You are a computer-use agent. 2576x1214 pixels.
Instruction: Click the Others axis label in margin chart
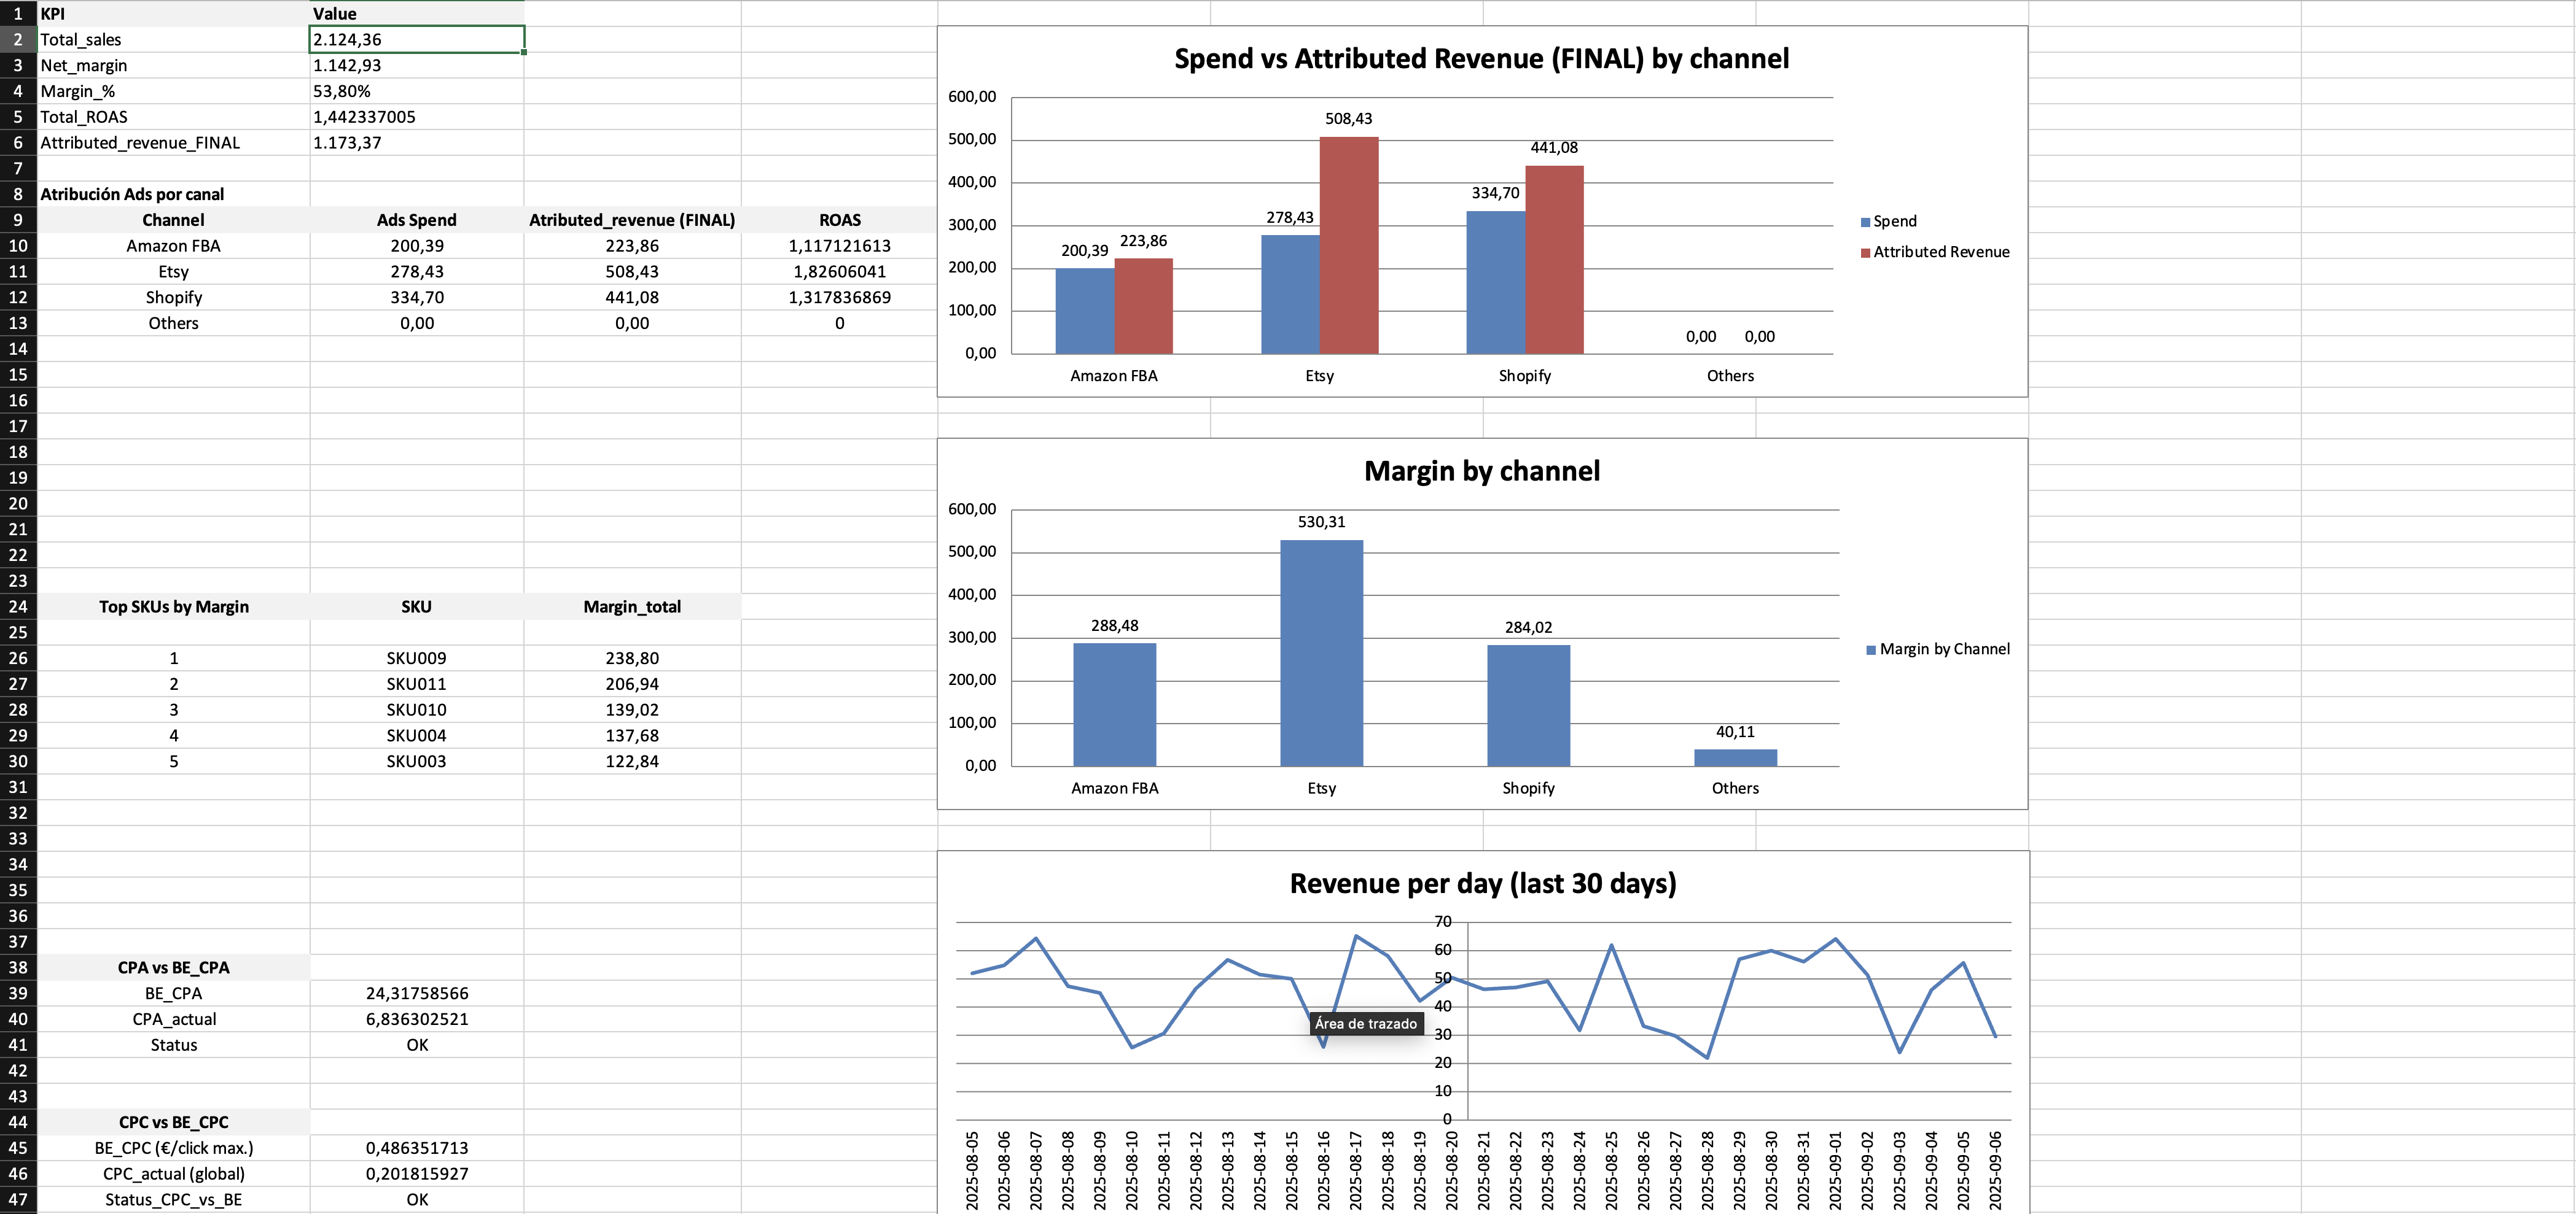point(1735,787)
